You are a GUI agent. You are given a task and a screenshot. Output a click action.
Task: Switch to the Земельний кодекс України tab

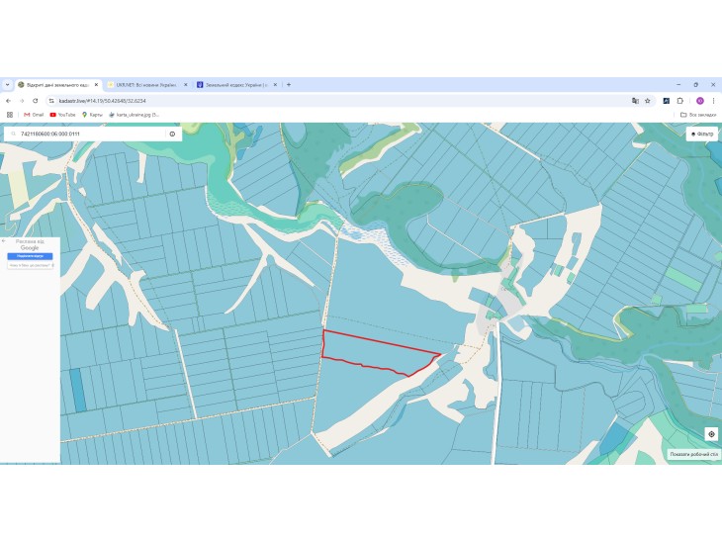point(236,85)
